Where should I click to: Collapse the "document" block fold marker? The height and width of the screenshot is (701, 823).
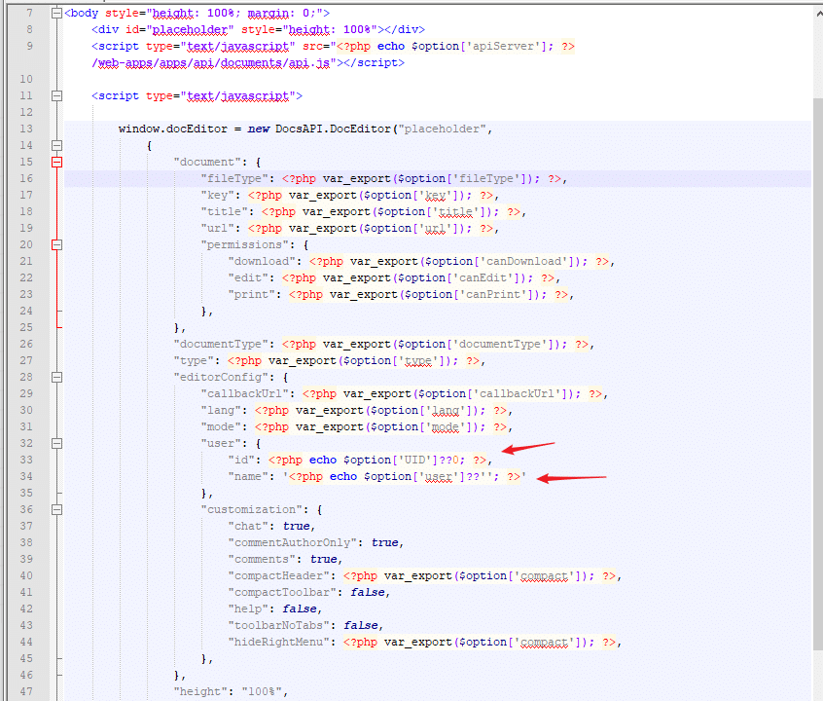coord(56,163)
